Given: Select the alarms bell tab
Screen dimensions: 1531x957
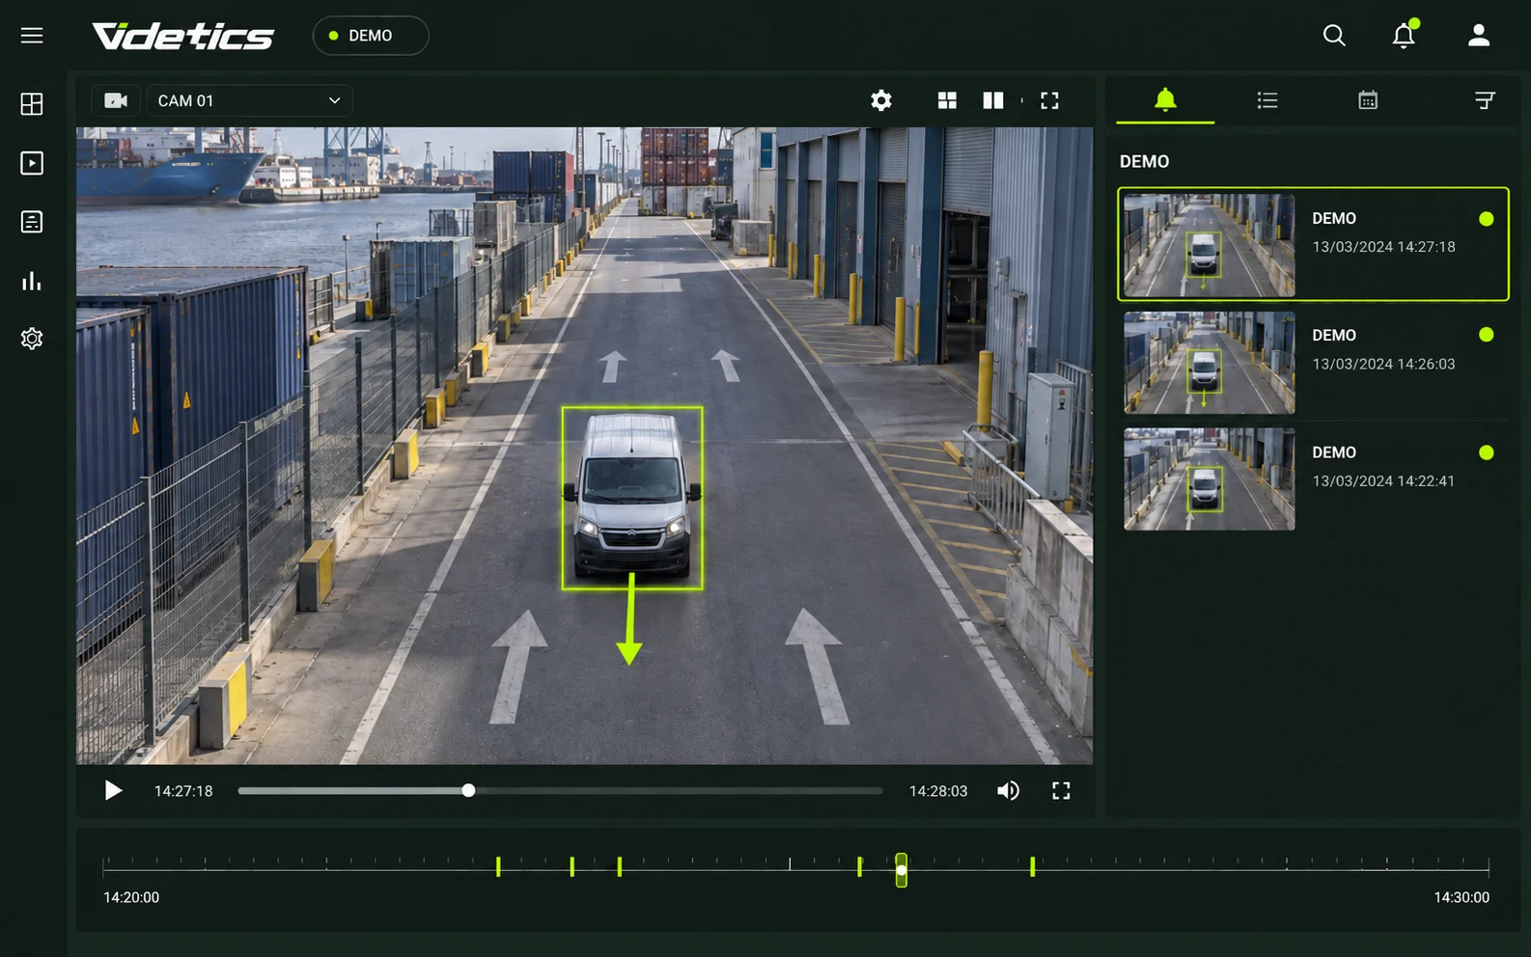Looking at the screenshot, I should coord(1165,99).
